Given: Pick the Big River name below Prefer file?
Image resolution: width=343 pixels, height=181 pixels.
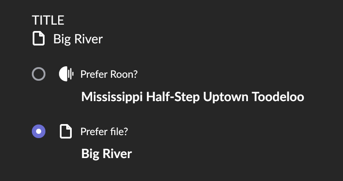Looking at the screenshot, I should (x=107, y=153).
